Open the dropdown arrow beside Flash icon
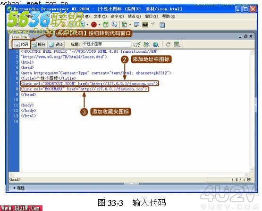 point(99,25)
